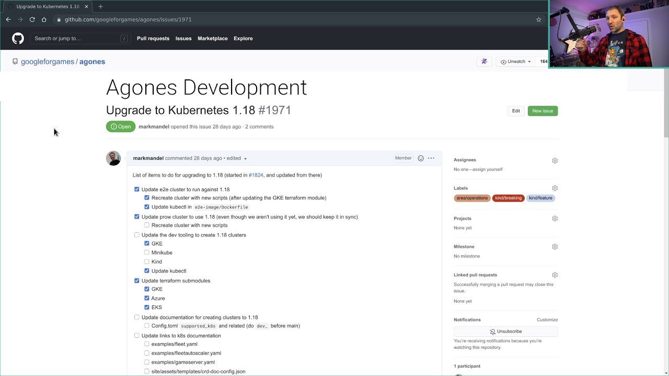The image size is (669, 376).
Task: Click the Edit issue title button
Action: click(x=516, y=111)
